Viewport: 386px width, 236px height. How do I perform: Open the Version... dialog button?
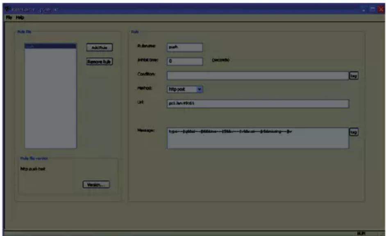point(96,184)
